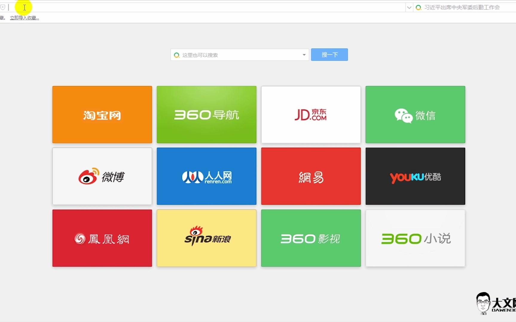Expand the address bar history chevron
The width and height of the screenshot is (516, 322).
click(409, 7)
